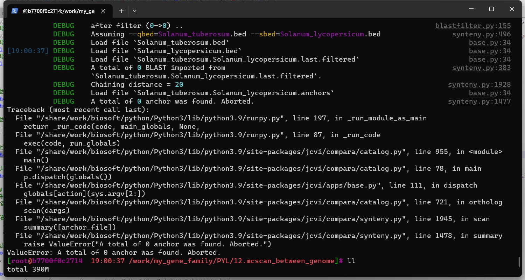Click 'Load file `Solanum_lycopersicum.bed`' log line

click(166, 51)
